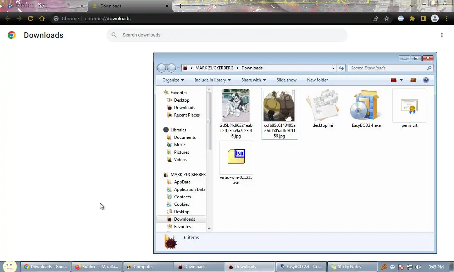Open the Organize menu
Viewport: 454px width, 272px height.
(173, 80)
